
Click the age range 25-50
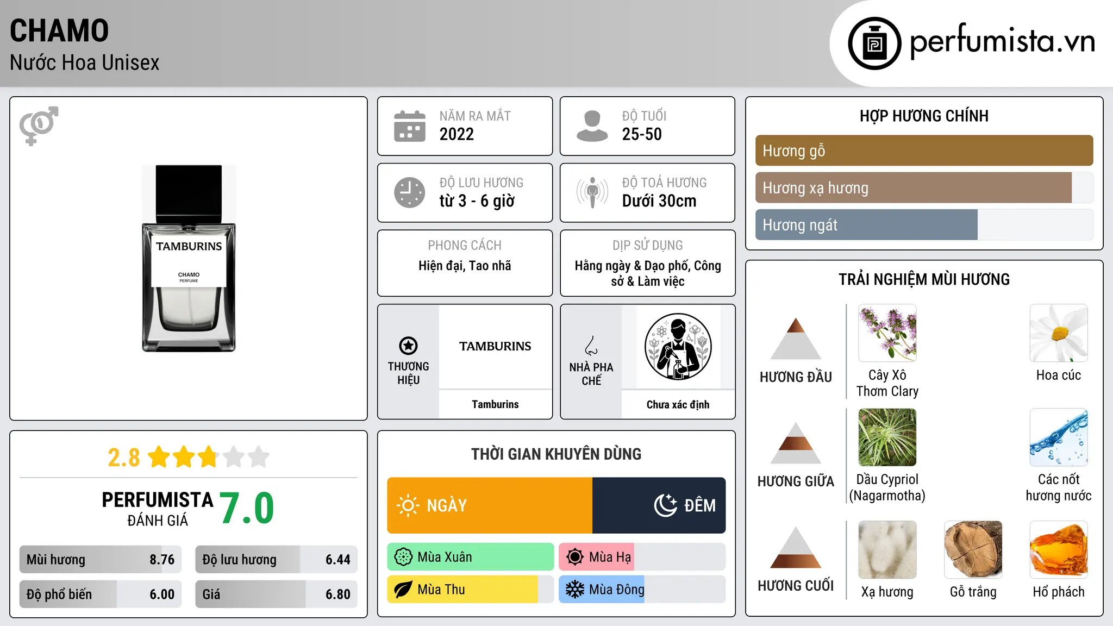(642, 134)
